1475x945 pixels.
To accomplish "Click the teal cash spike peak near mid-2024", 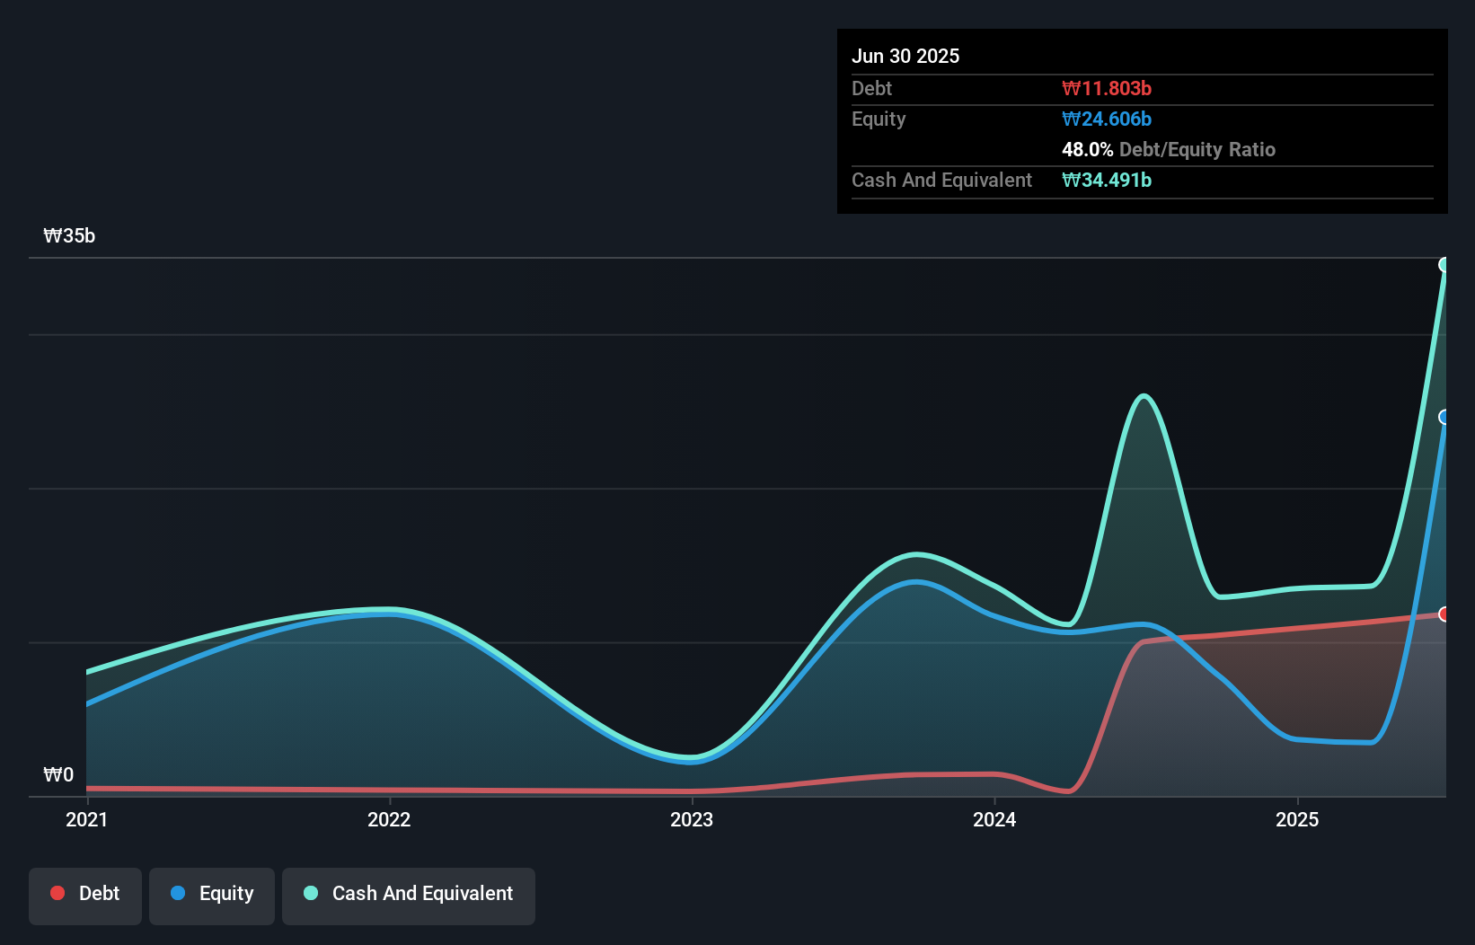I will point(1143,395).
